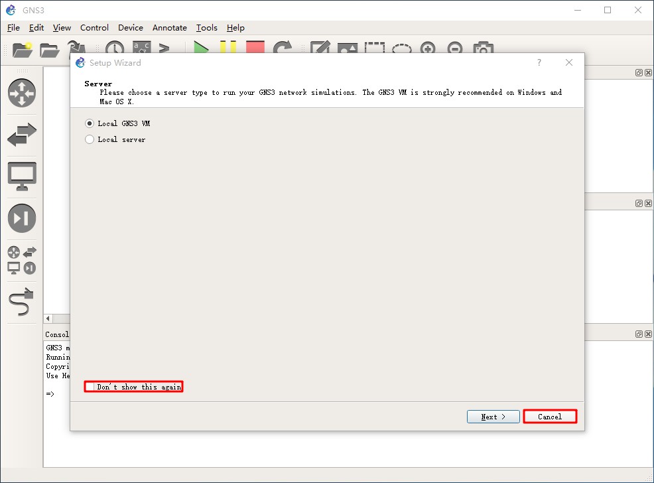
Task: Open the Help menu
Action: (x=235, y=27)
